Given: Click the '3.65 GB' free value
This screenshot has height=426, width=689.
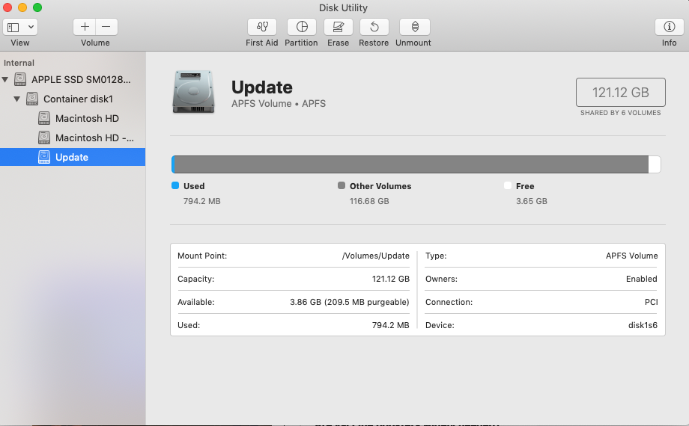Looking at the screenshot, I should pyautogui.click(x=531, y=201).
